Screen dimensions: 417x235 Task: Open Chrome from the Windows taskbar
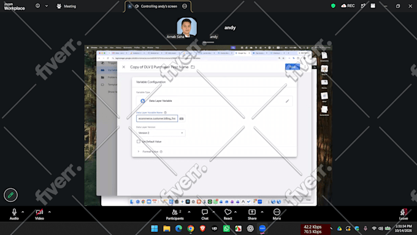(191, 228)
